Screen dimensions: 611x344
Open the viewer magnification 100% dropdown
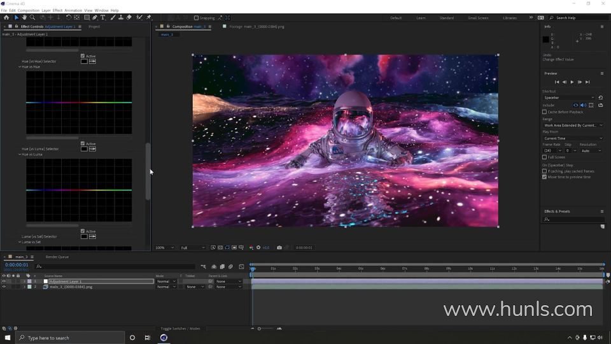(x=164, y=248)
